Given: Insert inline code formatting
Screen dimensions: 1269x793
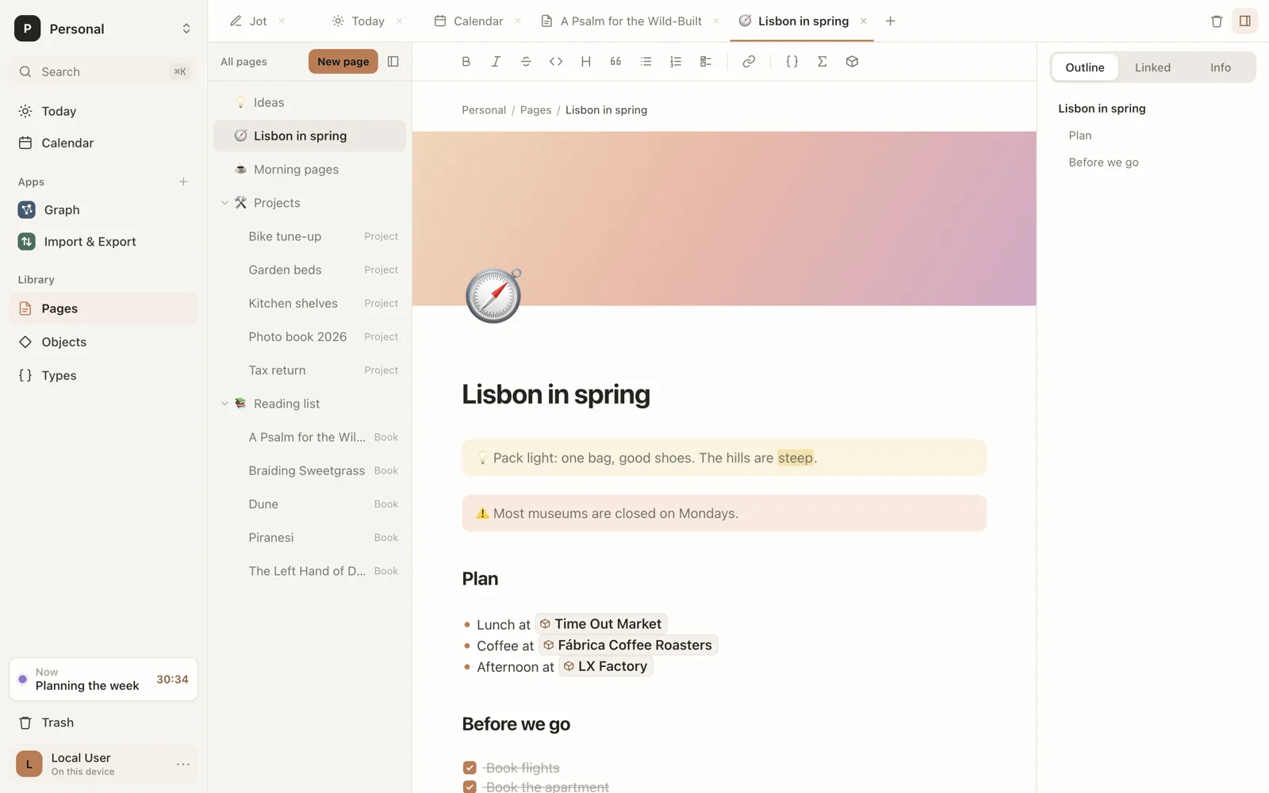Looking at the screenshot, I should pos(556,62).
